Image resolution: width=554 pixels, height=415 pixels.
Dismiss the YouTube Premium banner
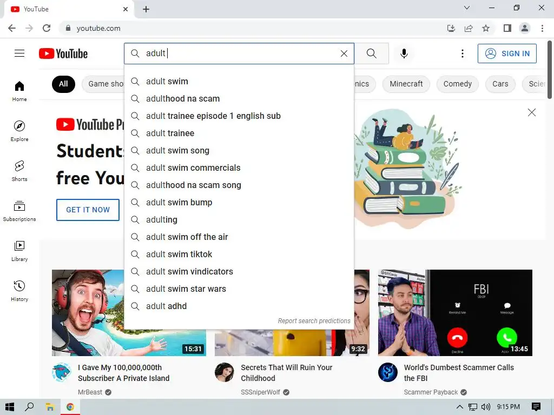click(531, 112)
